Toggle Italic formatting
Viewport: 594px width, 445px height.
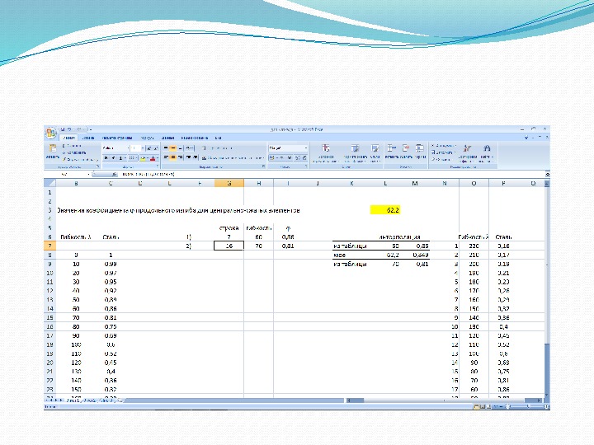(113, 157)
